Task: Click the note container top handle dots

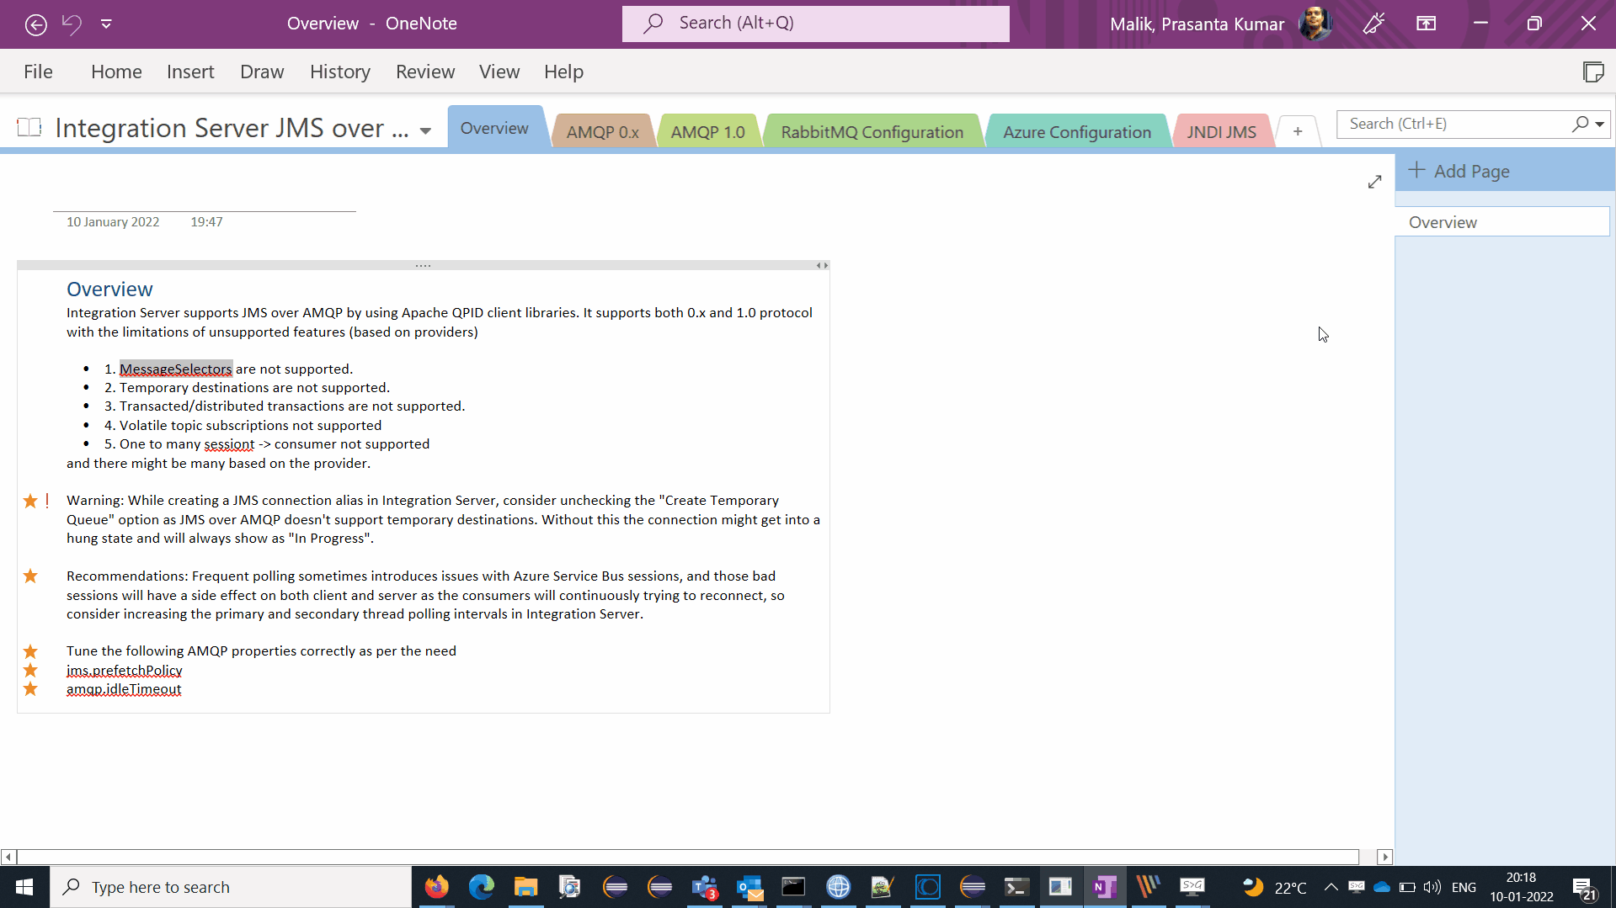Action: (x=423, y=265)
